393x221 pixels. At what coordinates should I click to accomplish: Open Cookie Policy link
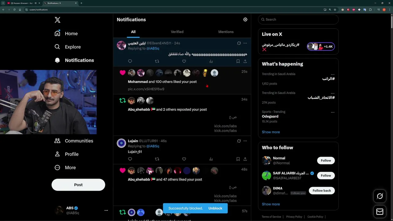pyautogui.click(x=315, y=217)
